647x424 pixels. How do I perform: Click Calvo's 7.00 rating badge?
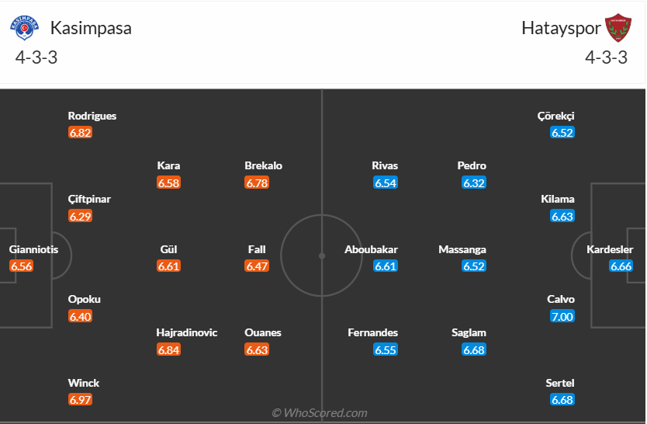(562, 316)
